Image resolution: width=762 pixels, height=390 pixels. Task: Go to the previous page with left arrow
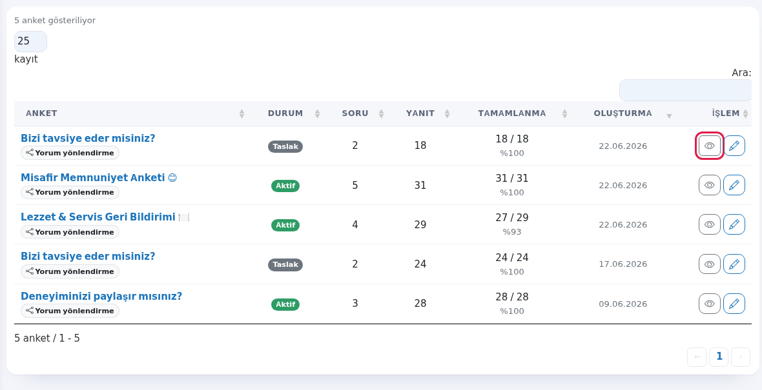coord(697,357)
